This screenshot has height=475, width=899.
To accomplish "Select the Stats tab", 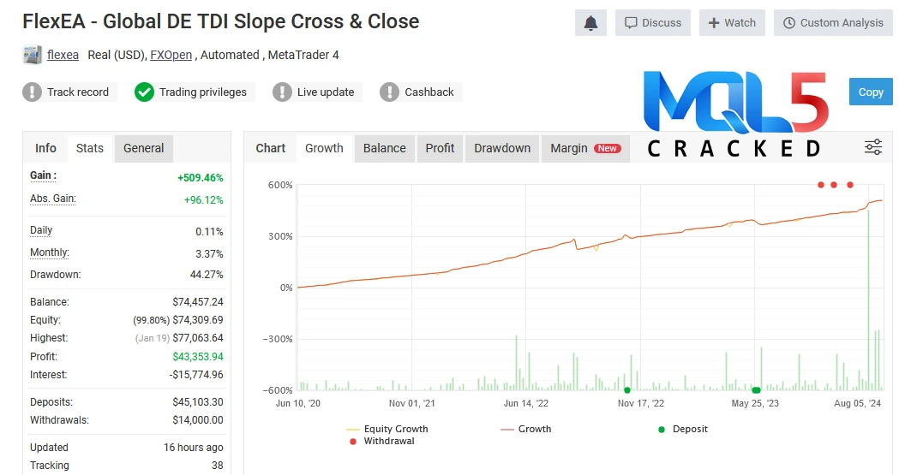I will (90, 148).
